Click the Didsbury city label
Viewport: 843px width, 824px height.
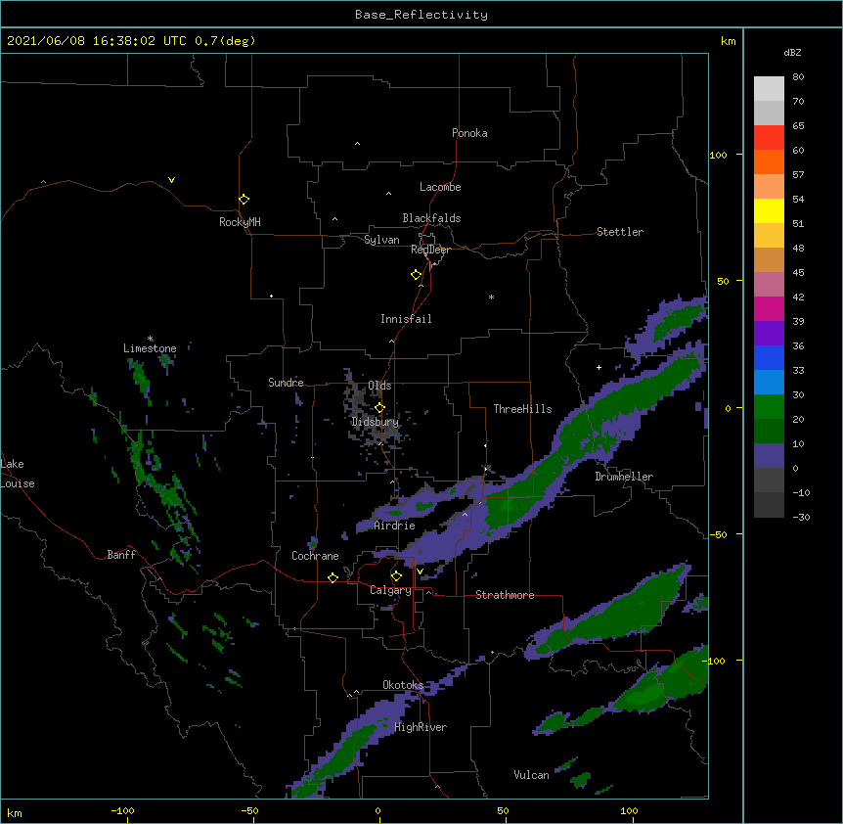point(376,422)
